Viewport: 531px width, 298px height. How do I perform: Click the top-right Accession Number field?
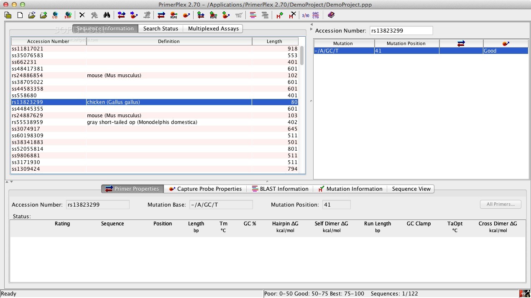[401, 30]
